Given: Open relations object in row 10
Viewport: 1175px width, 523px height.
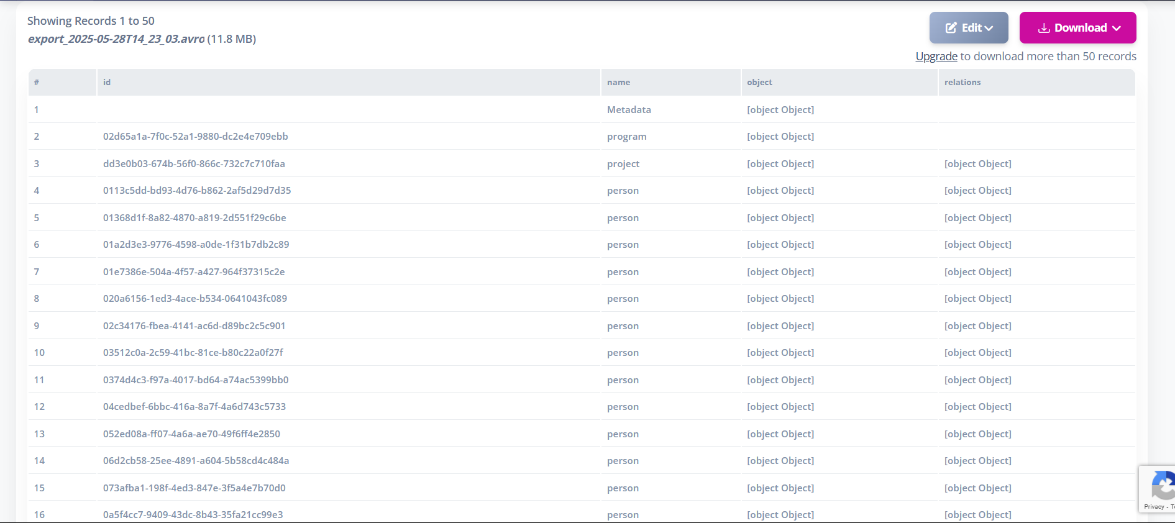Looking at the screenshot, I should coord(977,353).
